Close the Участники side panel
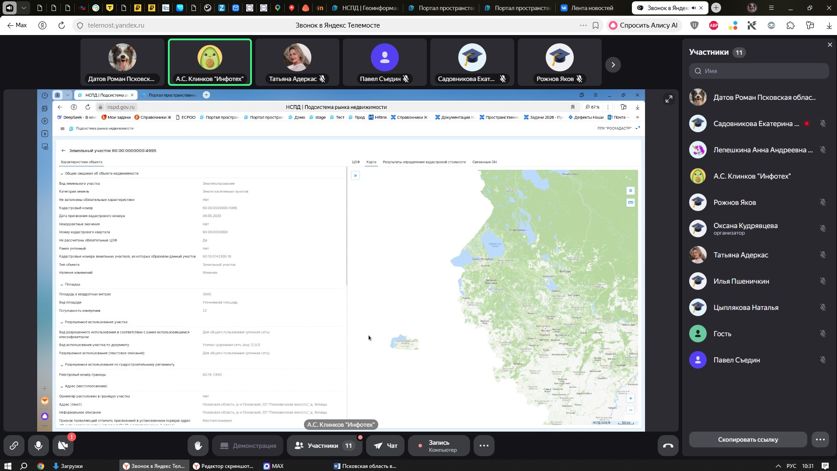837x471 pixels. click(x=830, y=45)
